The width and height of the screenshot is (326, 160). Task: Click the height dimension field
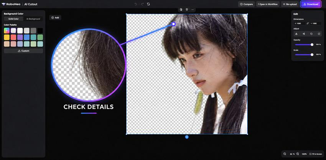pos(316,24)
